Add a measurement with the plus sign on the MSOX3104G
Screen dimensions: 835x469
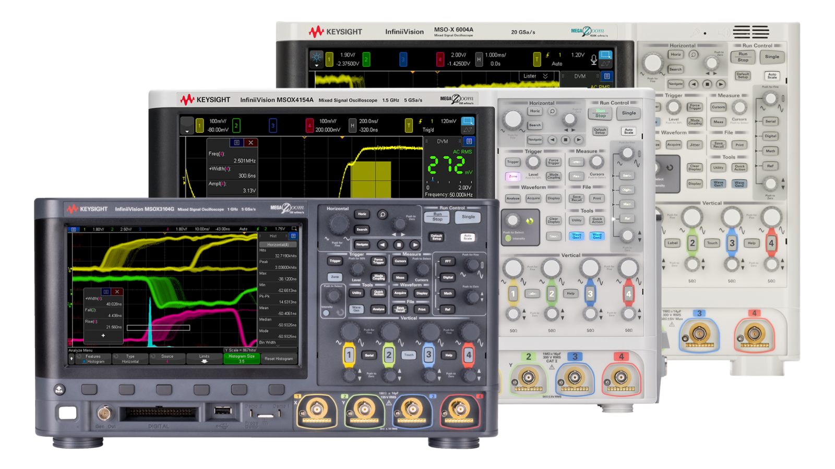[x=103, y=336]
